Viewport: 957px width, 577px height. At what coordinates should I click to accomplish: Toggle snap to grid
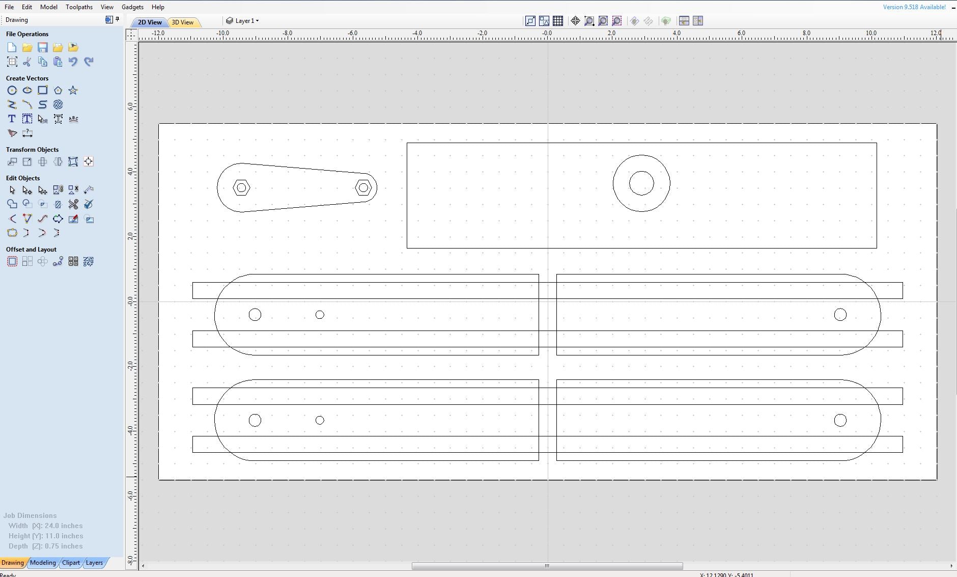[558, 21]
